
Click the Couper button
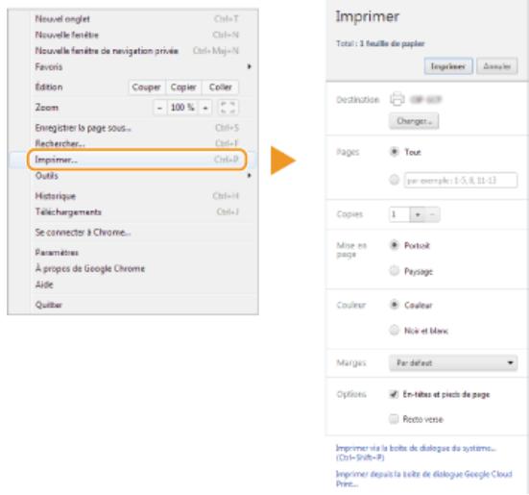coord(147,87)
